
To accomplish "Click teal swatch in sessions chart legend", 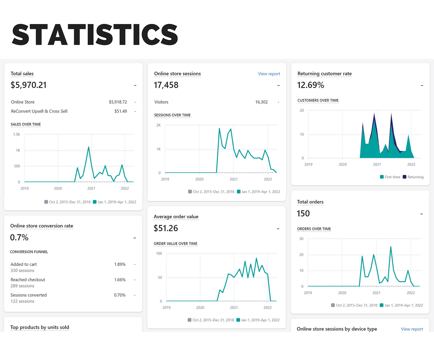I will coord(239,192).
